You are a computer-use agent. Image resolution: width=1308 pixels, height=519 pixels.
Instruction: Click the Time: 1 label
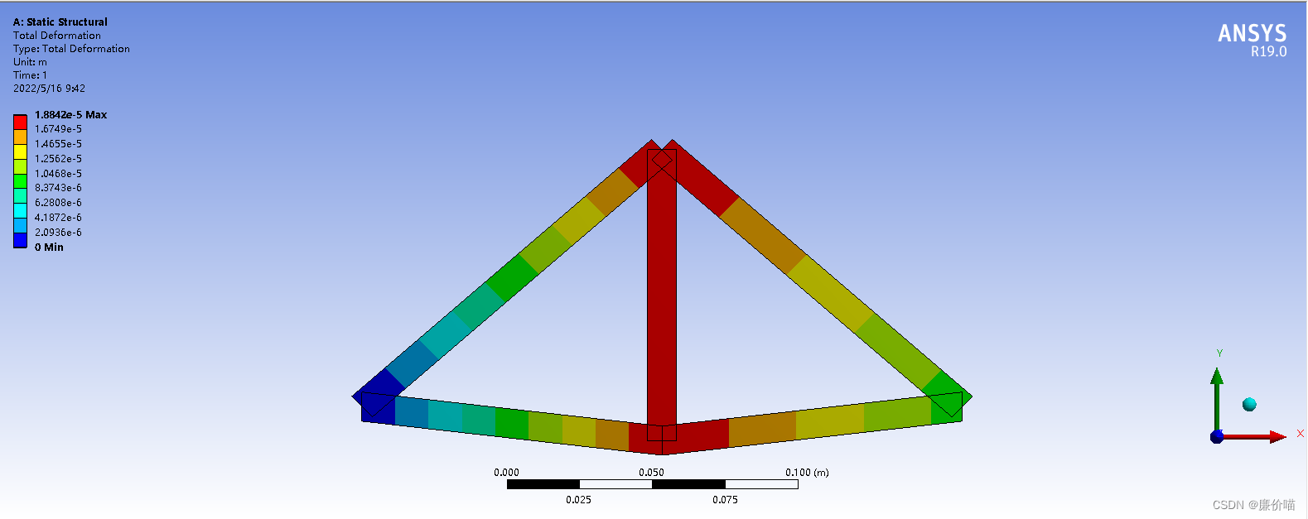click(30, 75)
